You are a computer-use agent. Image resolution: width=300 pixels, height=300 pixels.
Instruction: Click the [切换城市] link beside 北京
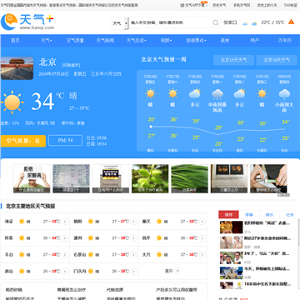point(71,65)
